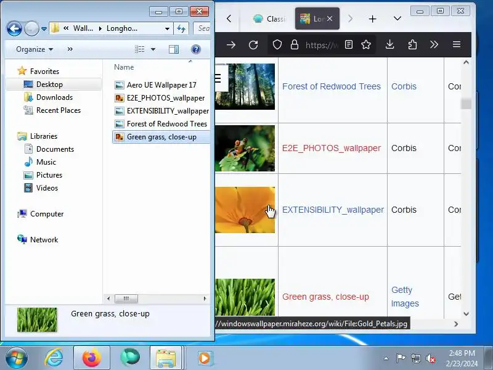Sort files by the Name column header
Image resolution: width=493 pixels, height=370 pixels.
coord(124,67)
